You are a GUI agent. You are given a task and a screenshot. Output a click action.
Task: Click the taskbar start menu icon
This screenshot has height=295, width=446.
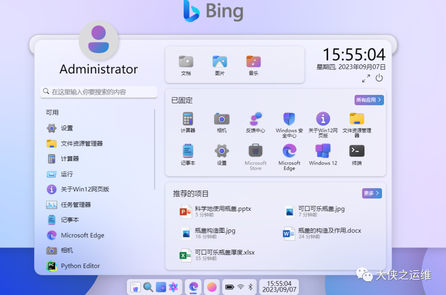point(135,287)
